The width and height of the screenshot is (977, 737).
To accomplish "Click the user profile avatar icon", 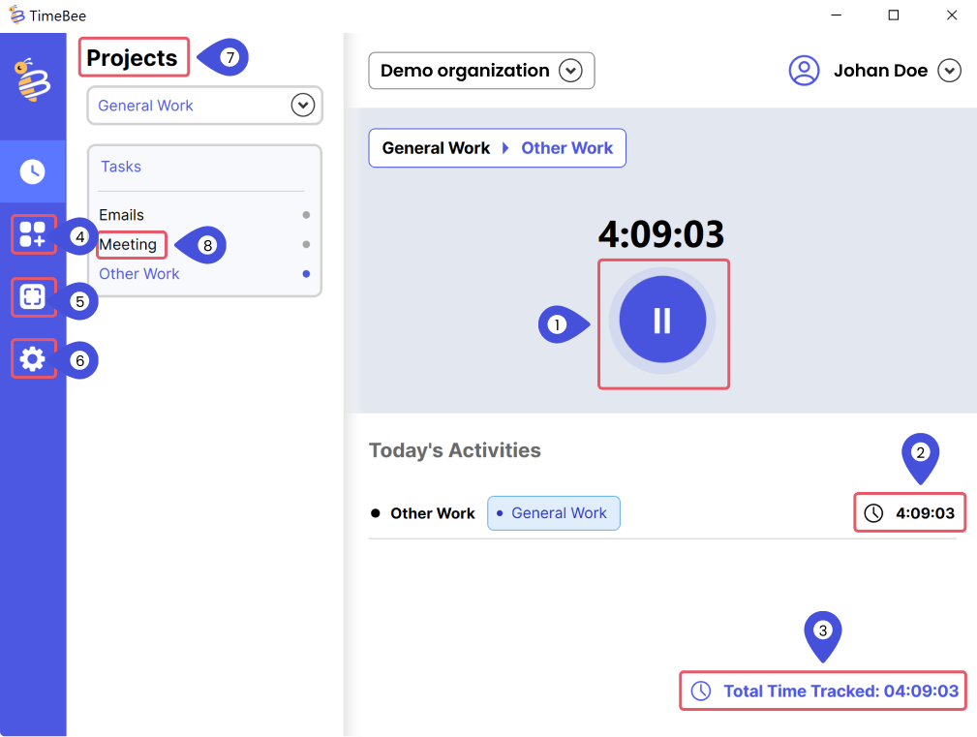I will pyautogui.click(x=804, y=70).
